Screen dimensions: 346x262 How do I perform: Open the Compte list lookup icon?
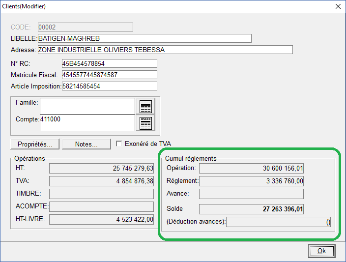point(145,123)
